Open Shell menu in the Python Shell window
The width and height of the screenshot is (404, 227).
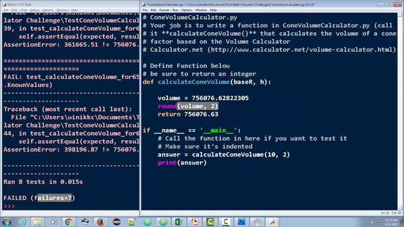point(24,10)
